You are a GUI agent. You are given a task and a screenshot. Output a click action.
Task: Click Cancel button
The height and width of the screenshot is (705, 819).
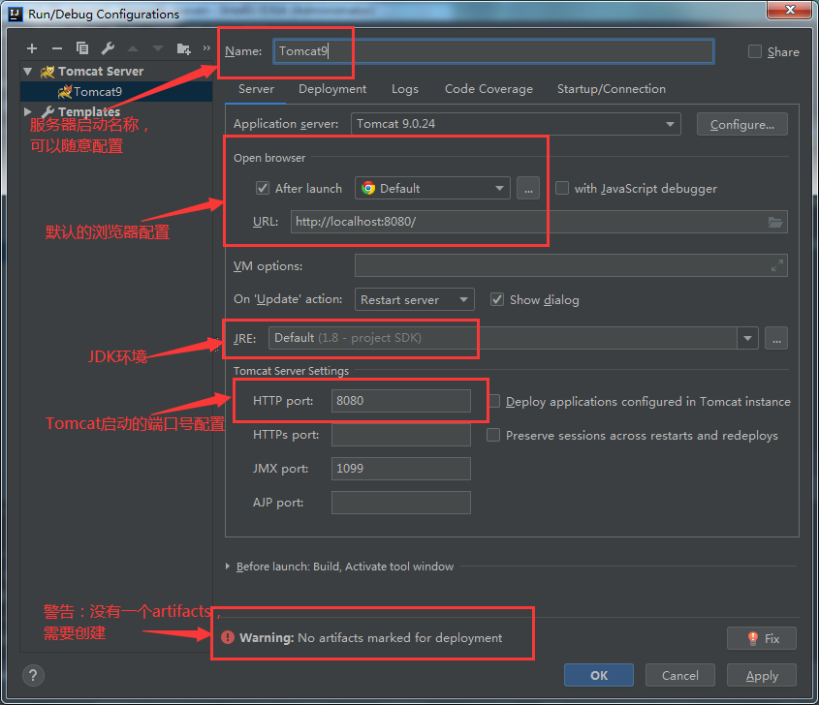tap(680, 675)
